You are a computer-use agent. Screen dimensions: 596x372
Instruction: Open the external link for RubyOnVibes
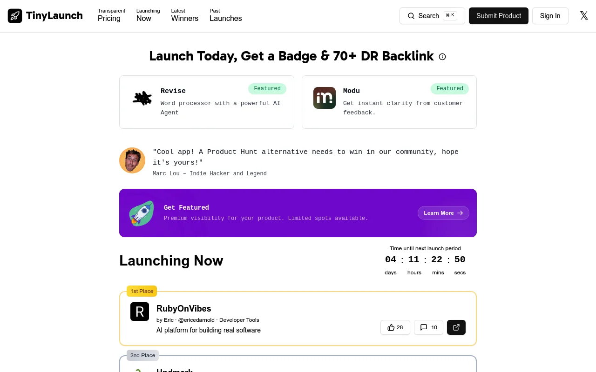[456, 327]
